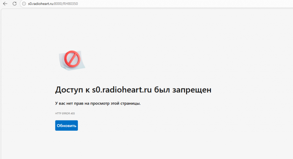The height and width of the screenshot is (159, 293).
Task: Focus the address bar URL s0.radioheart.ru:8000/RH80350
Action: point(53,3)
